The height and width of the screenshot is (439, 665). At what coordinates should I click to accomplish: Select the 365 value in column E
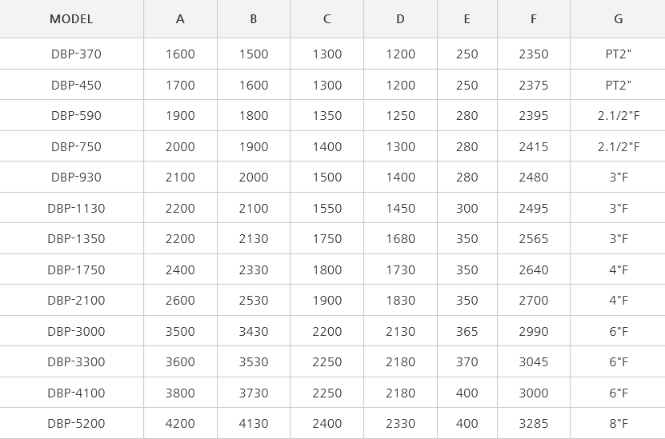467,331
